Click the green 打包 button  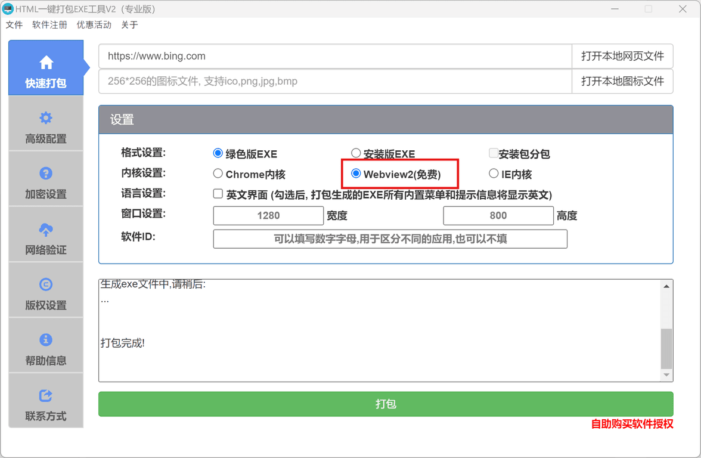click(386, 404)
